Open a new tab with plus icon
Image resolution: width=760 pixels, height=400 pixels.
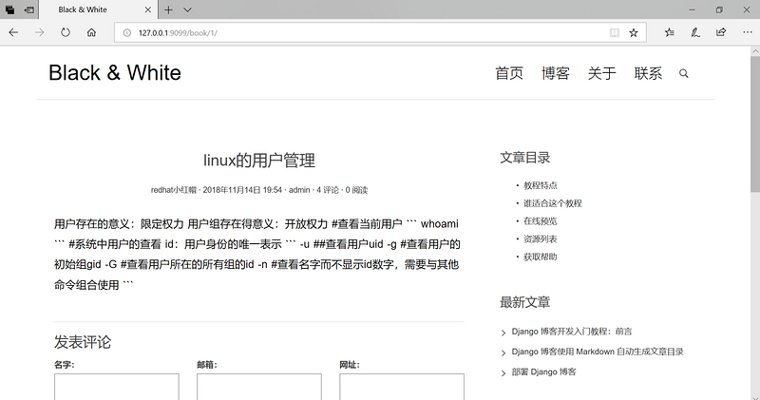pos(168,10)
